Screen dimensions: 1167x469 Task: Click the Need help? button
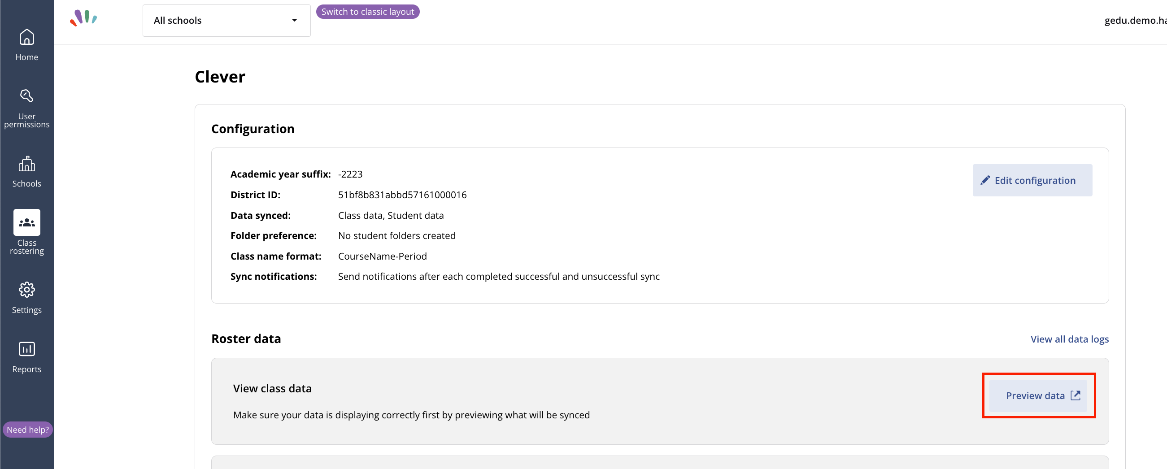click(x=28, y=430)
